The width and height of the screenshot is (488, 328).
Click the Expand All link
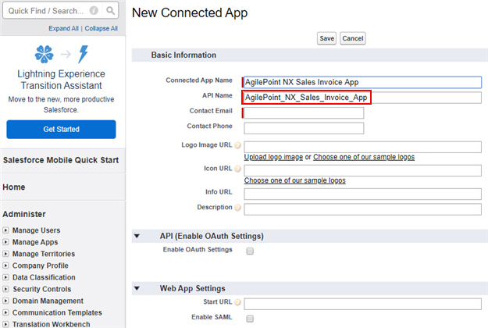[x=63, y=28]
